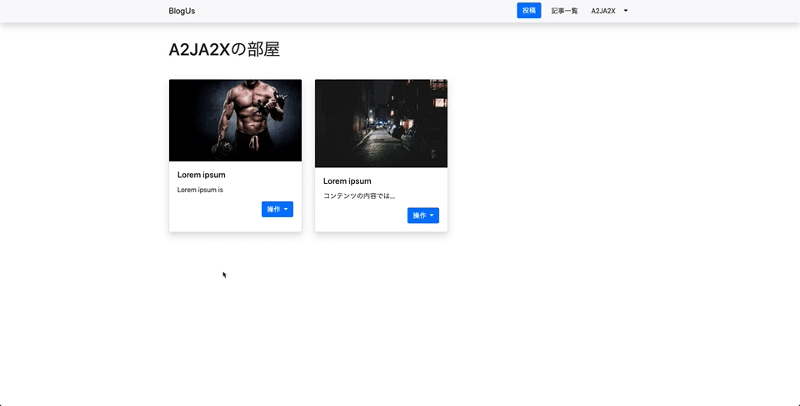The image size is (800, 406).
Task: Click the caret arrow beside A2JA2X
Action: [x=626, y=11]
